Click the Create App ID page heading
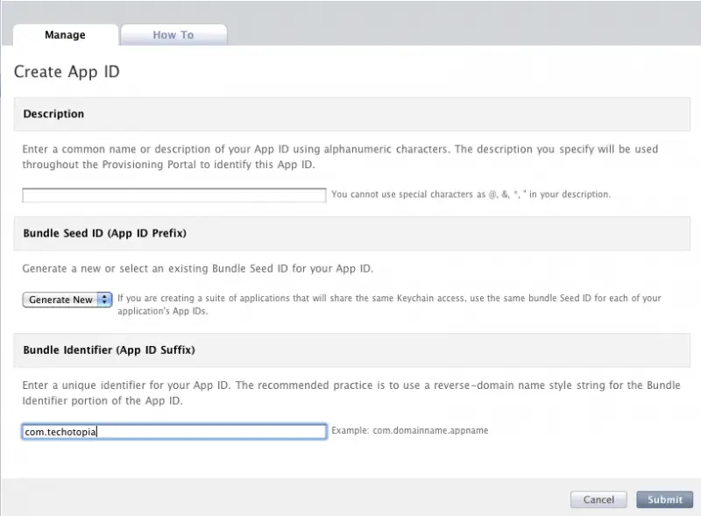The image size is (701, 516). pyautogui.click(x=67, y=72)
